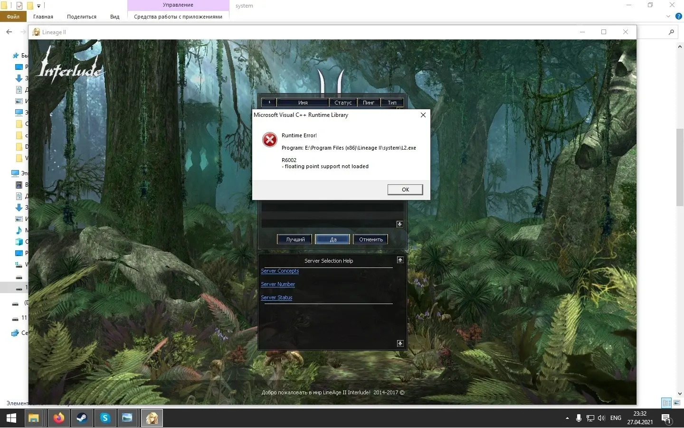Image resolution: width=684 pixels, height=428 pixels.
Task: Click the welcome text 'Добро пожаловать в мир LineAge II Interlude!'
Action: pos(316,392)
